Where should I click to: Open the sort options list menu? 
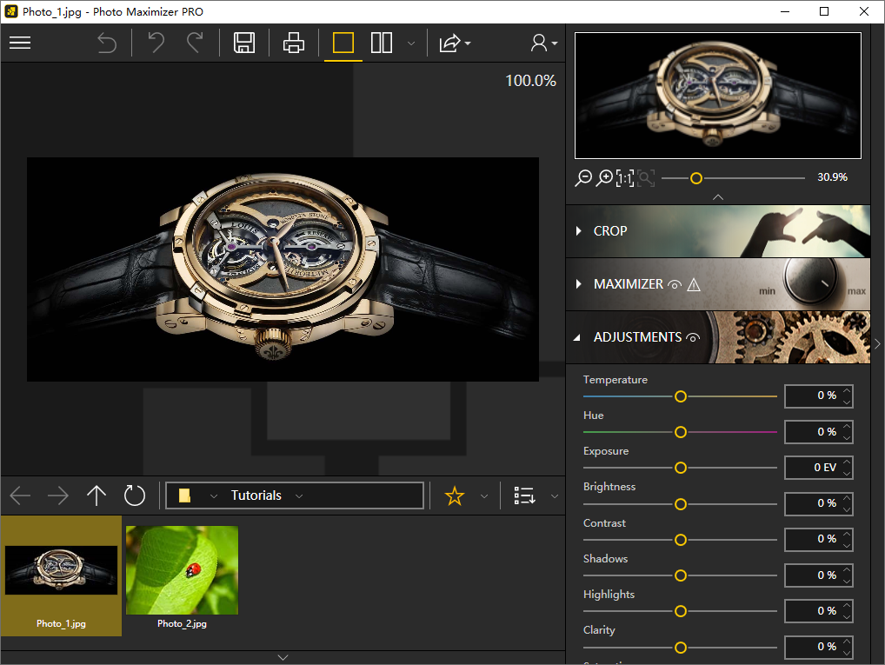[x=525, y=495]
